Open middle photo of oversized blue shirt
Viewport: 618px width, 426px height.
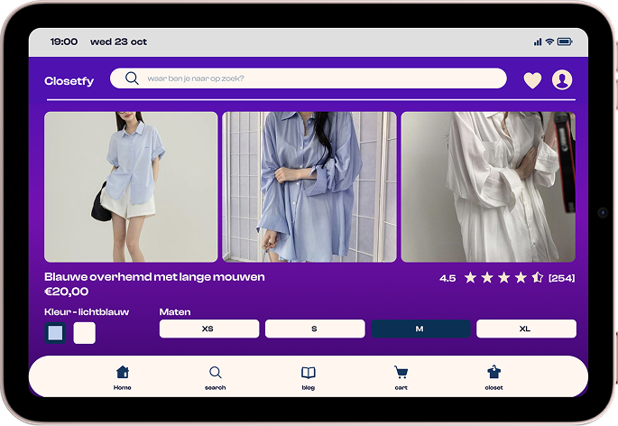[x=309, y=187]
